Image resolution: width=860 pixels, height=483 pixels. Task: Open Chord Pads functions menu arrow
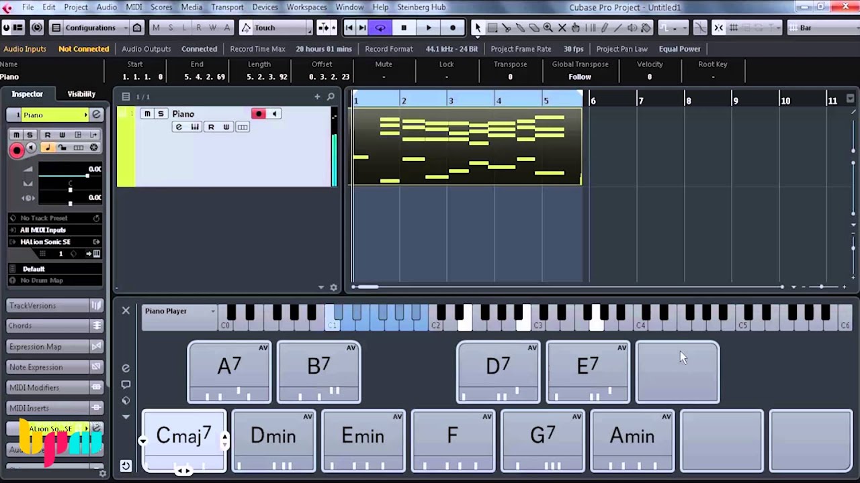pos(126,417)
